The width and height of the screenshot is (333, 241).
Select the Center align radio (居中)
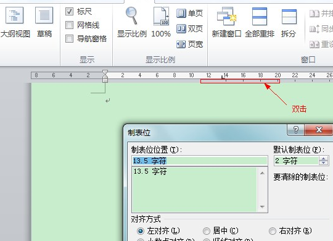click(x=207, y=230)
